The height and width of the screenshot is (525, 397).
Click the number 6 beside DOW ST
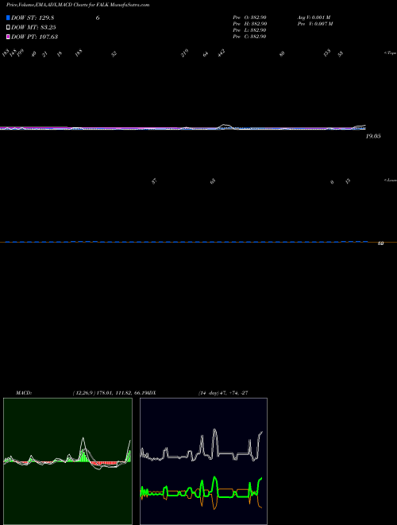98,17
